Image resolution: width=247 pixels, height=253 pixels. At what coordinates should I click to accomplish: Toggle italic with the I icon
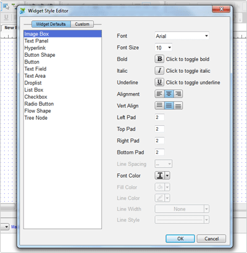point(159,70)
